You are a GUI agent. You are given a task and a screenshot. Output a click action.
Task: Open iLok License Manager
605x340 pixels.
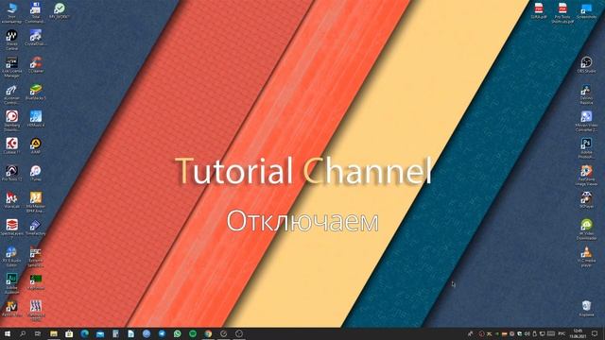tap(12, 67)
